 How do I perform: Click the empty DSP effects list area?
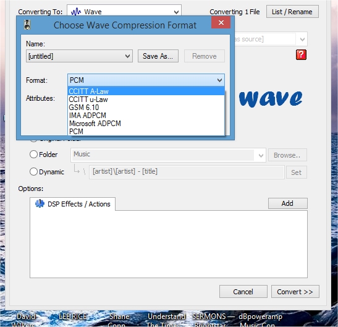coord(169,244)
